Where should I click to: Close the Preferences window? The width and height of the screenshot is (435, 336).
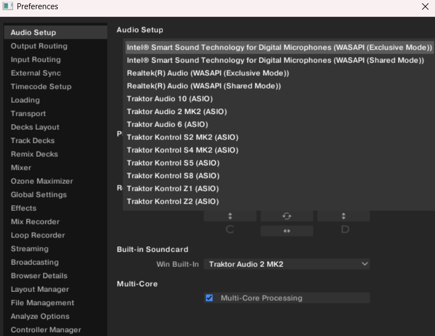[x=425, y=6]
